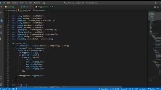
Task: Open the Search view in activity bar
Action: 1,13
